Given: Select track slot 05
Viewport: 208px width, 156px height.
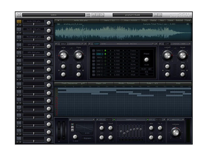Looking at the screenshot, I should [19, 53].
